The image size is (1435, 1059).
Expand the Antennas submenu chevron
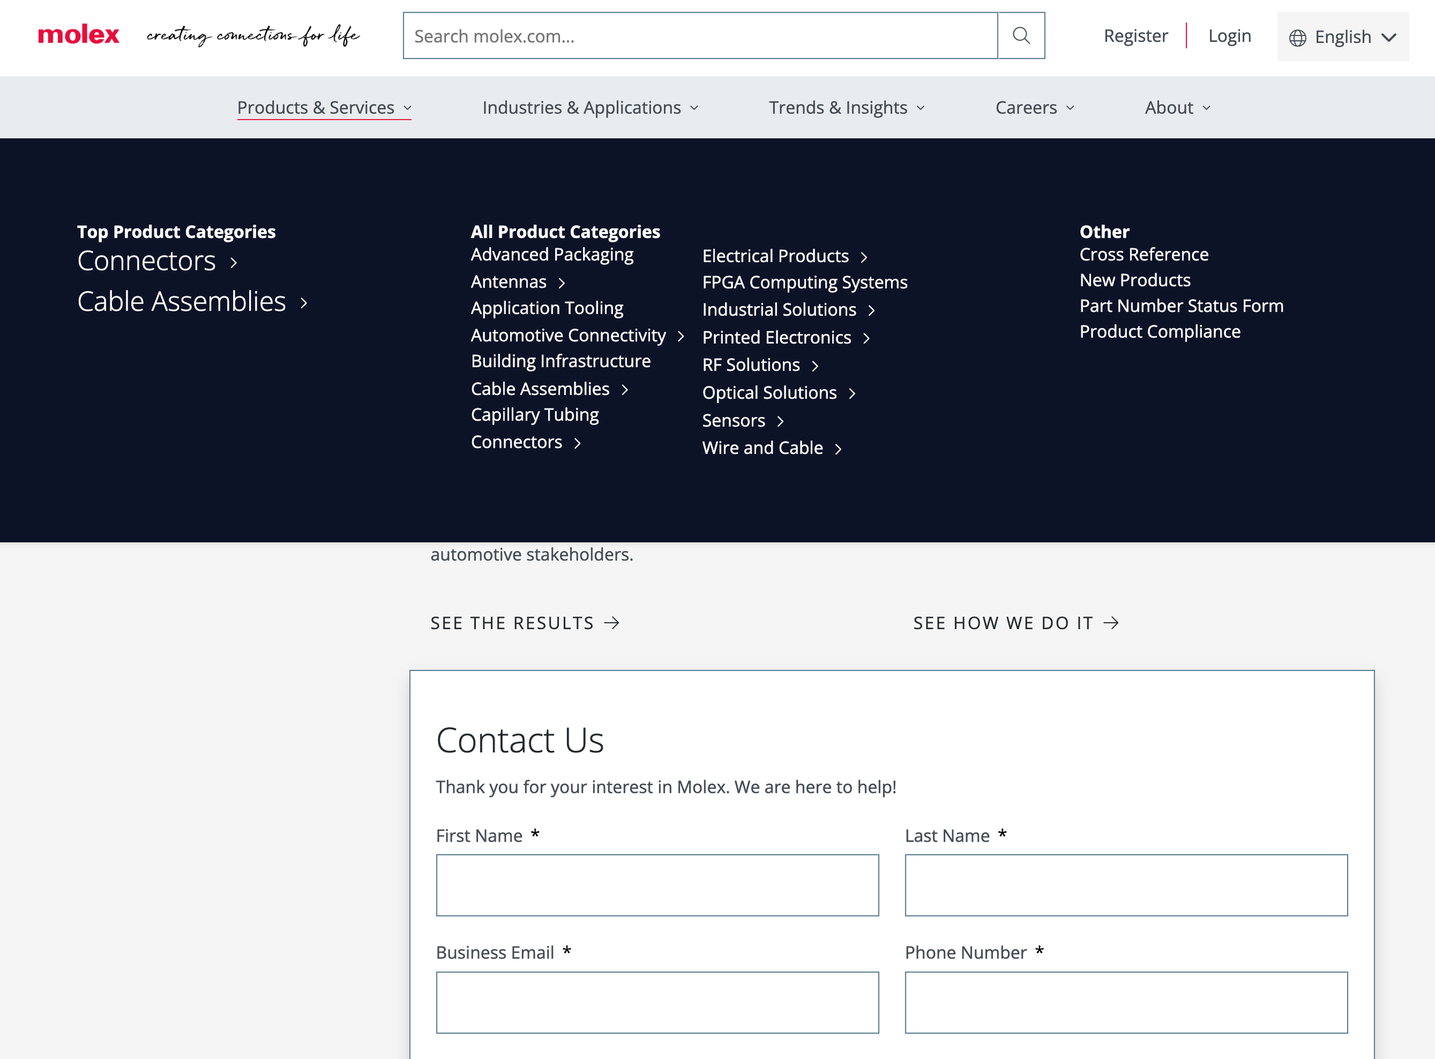[561, 283]
